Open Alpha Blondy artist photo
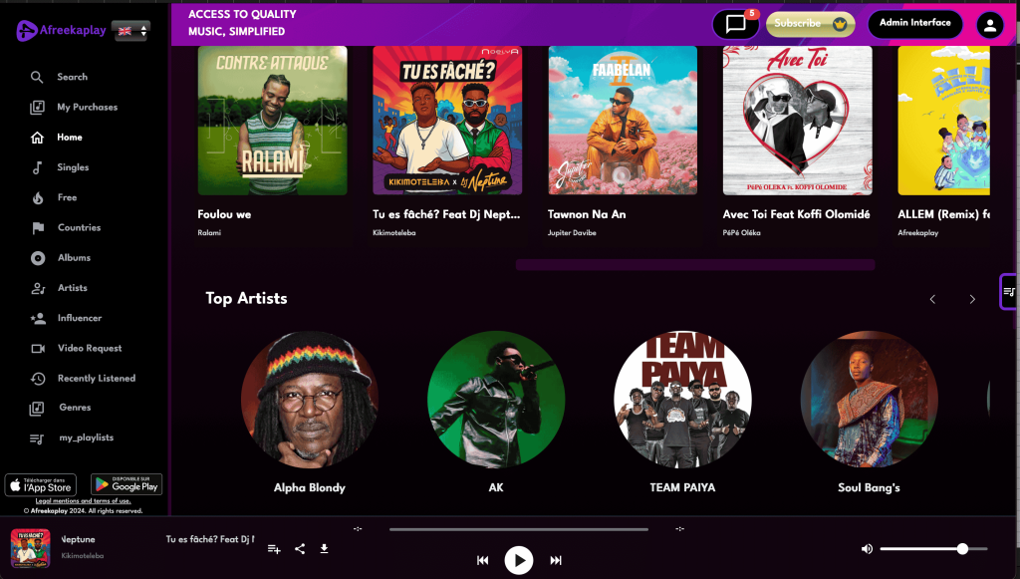 (x=310, y=400)
